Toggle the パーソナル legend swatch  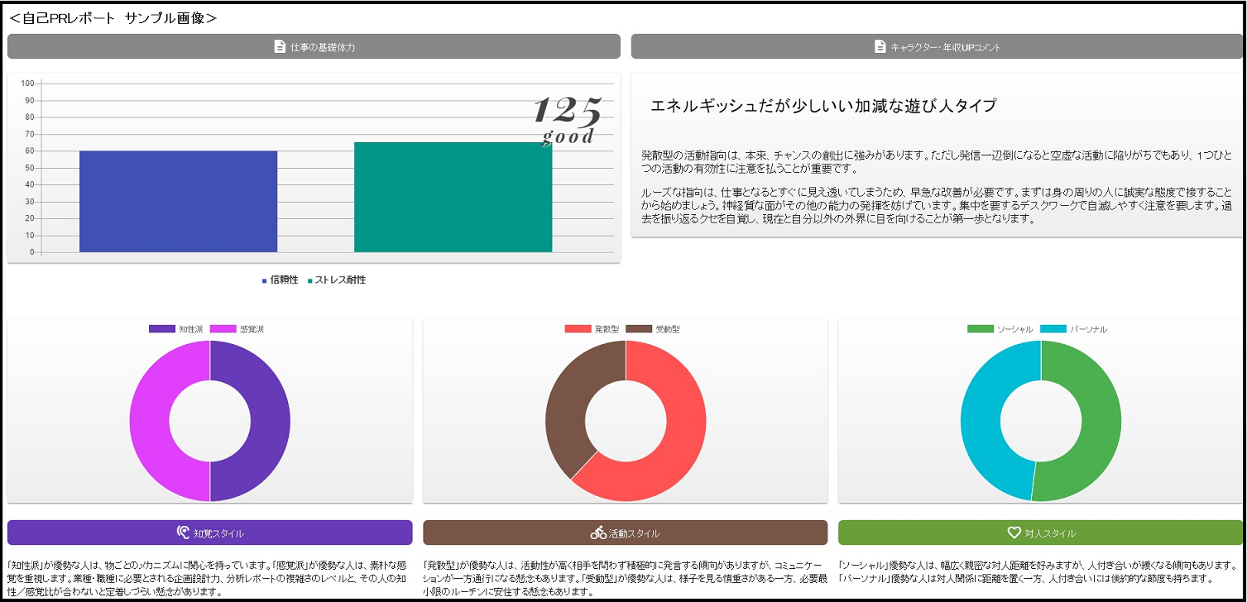[x=1053, y=329]
